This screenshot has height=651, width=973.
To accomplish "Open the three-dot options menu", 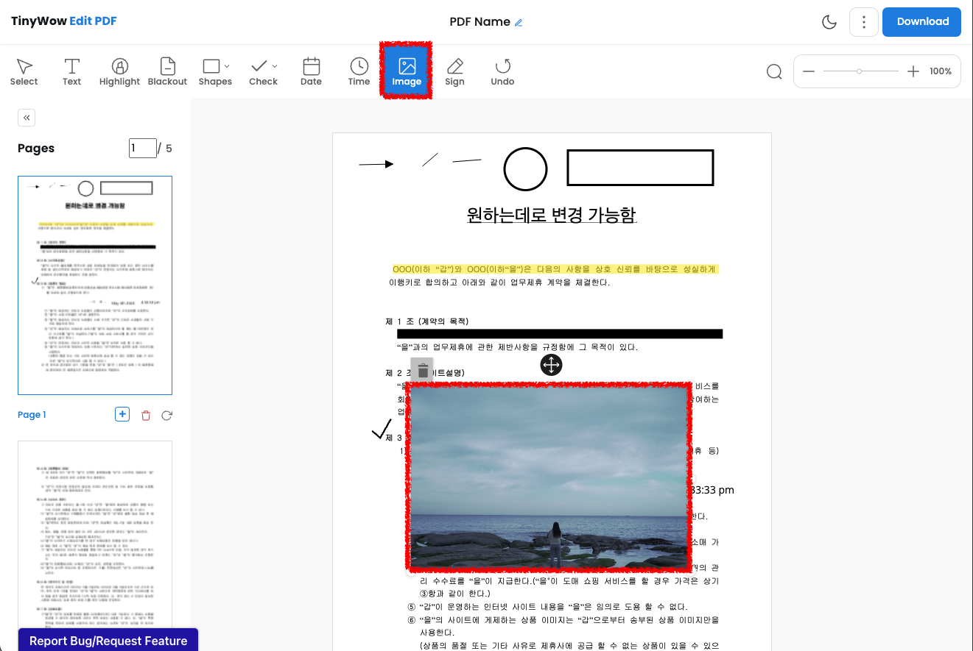I will 863,22.
